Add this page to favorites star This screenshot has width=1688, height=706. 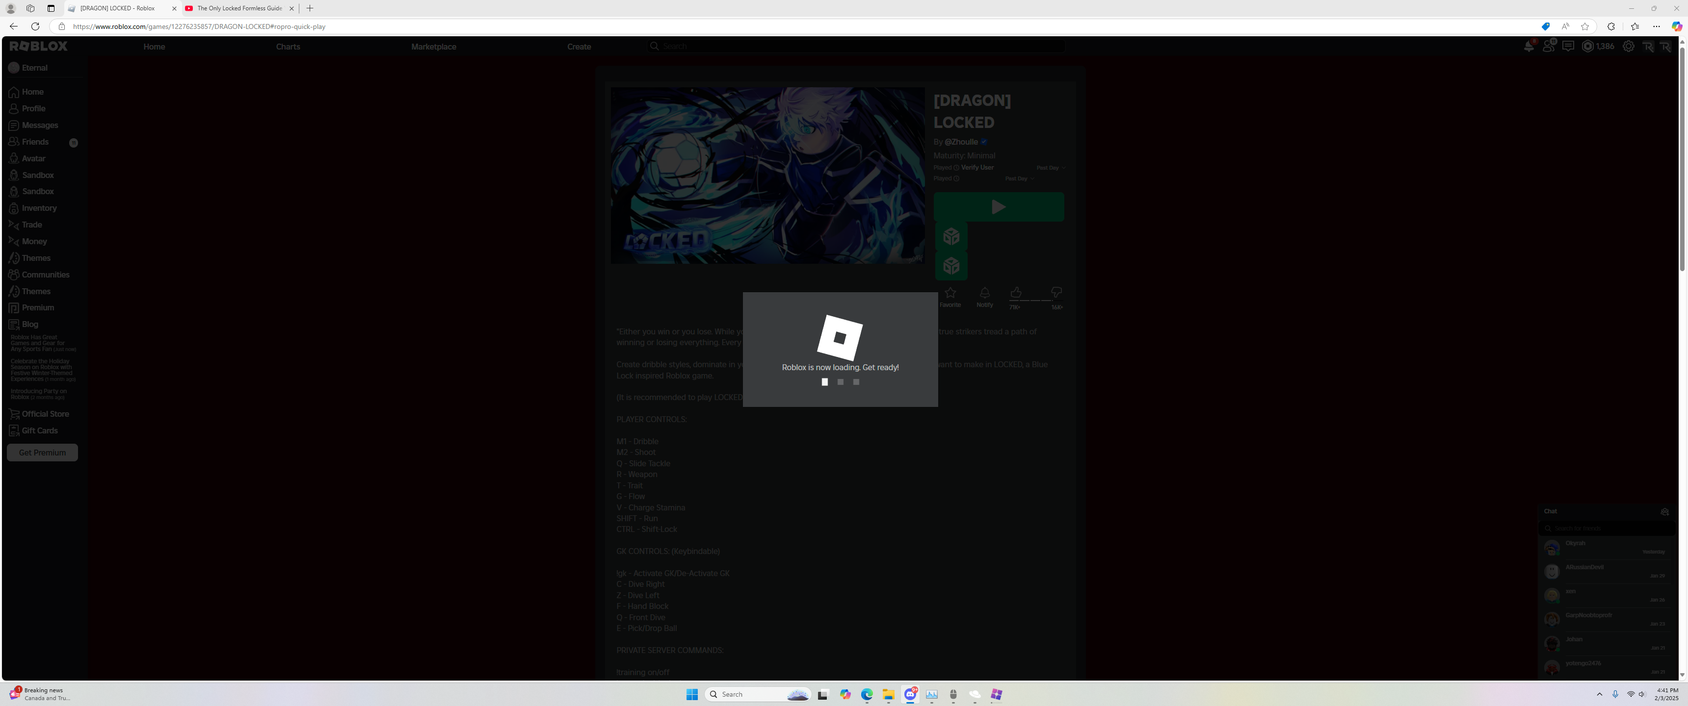1585,26
